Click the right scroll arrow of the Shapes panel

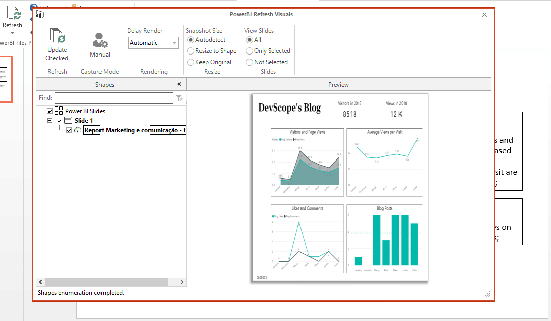tap(182, 282)
